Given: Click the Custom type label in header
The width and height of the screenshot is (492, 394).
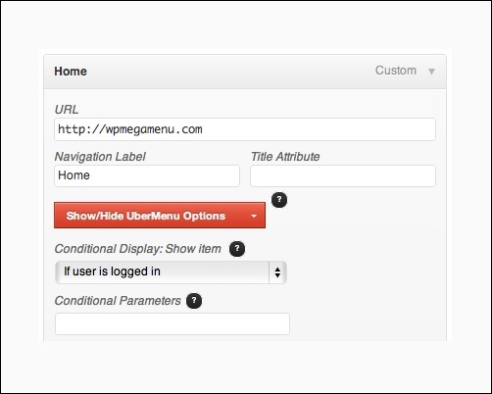Looking at the screenshot, I should point(396,71).
